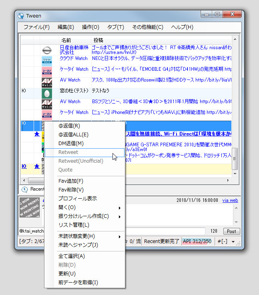Click the 128 remaining character count

(x=214, y=231)
